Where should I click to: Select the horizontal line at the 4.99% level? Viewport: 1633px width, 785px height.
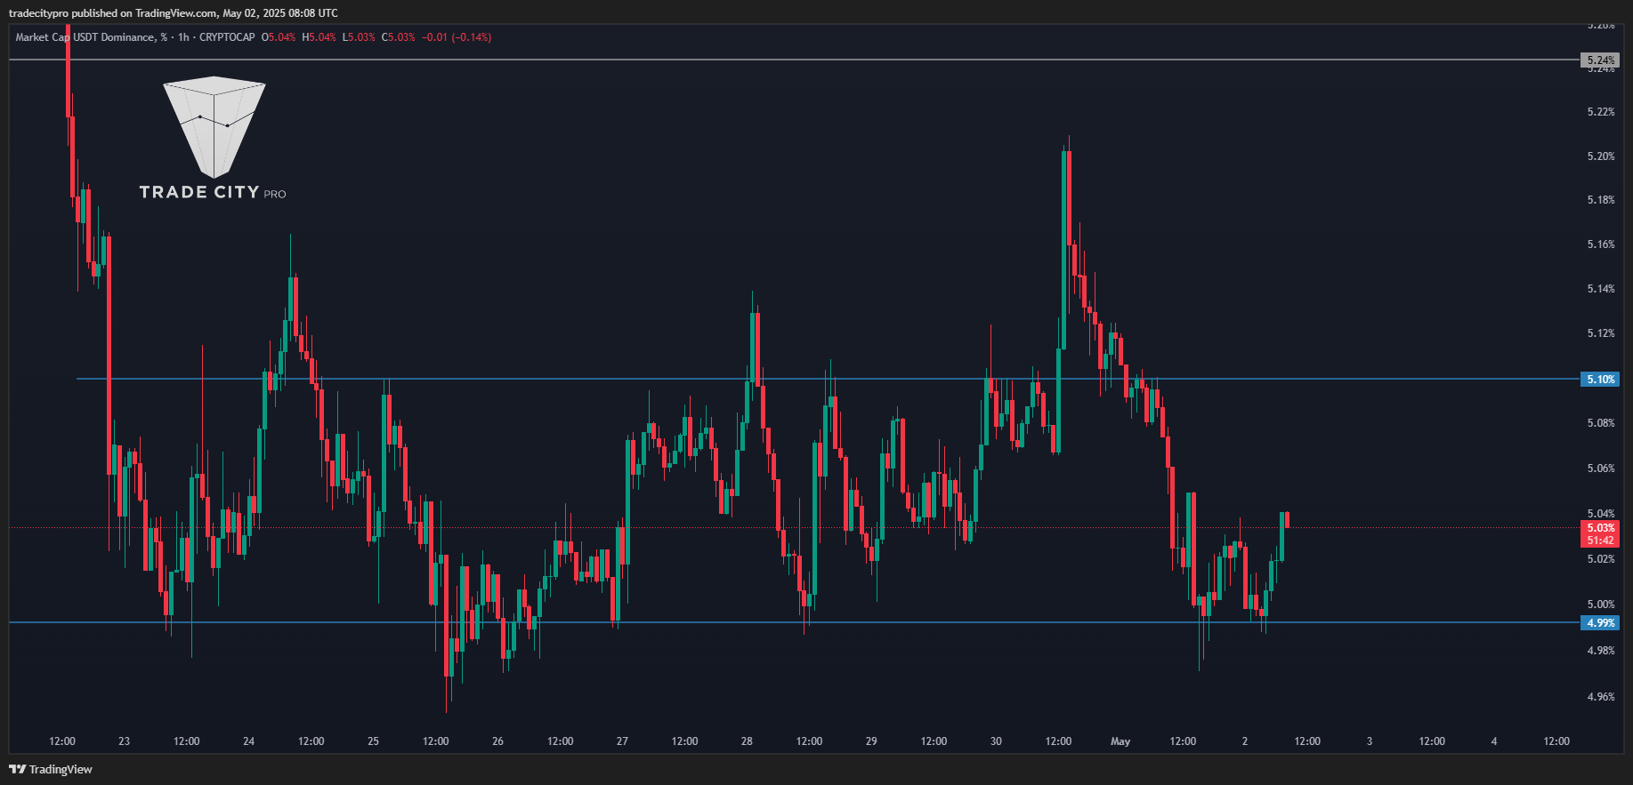[795, 622]
